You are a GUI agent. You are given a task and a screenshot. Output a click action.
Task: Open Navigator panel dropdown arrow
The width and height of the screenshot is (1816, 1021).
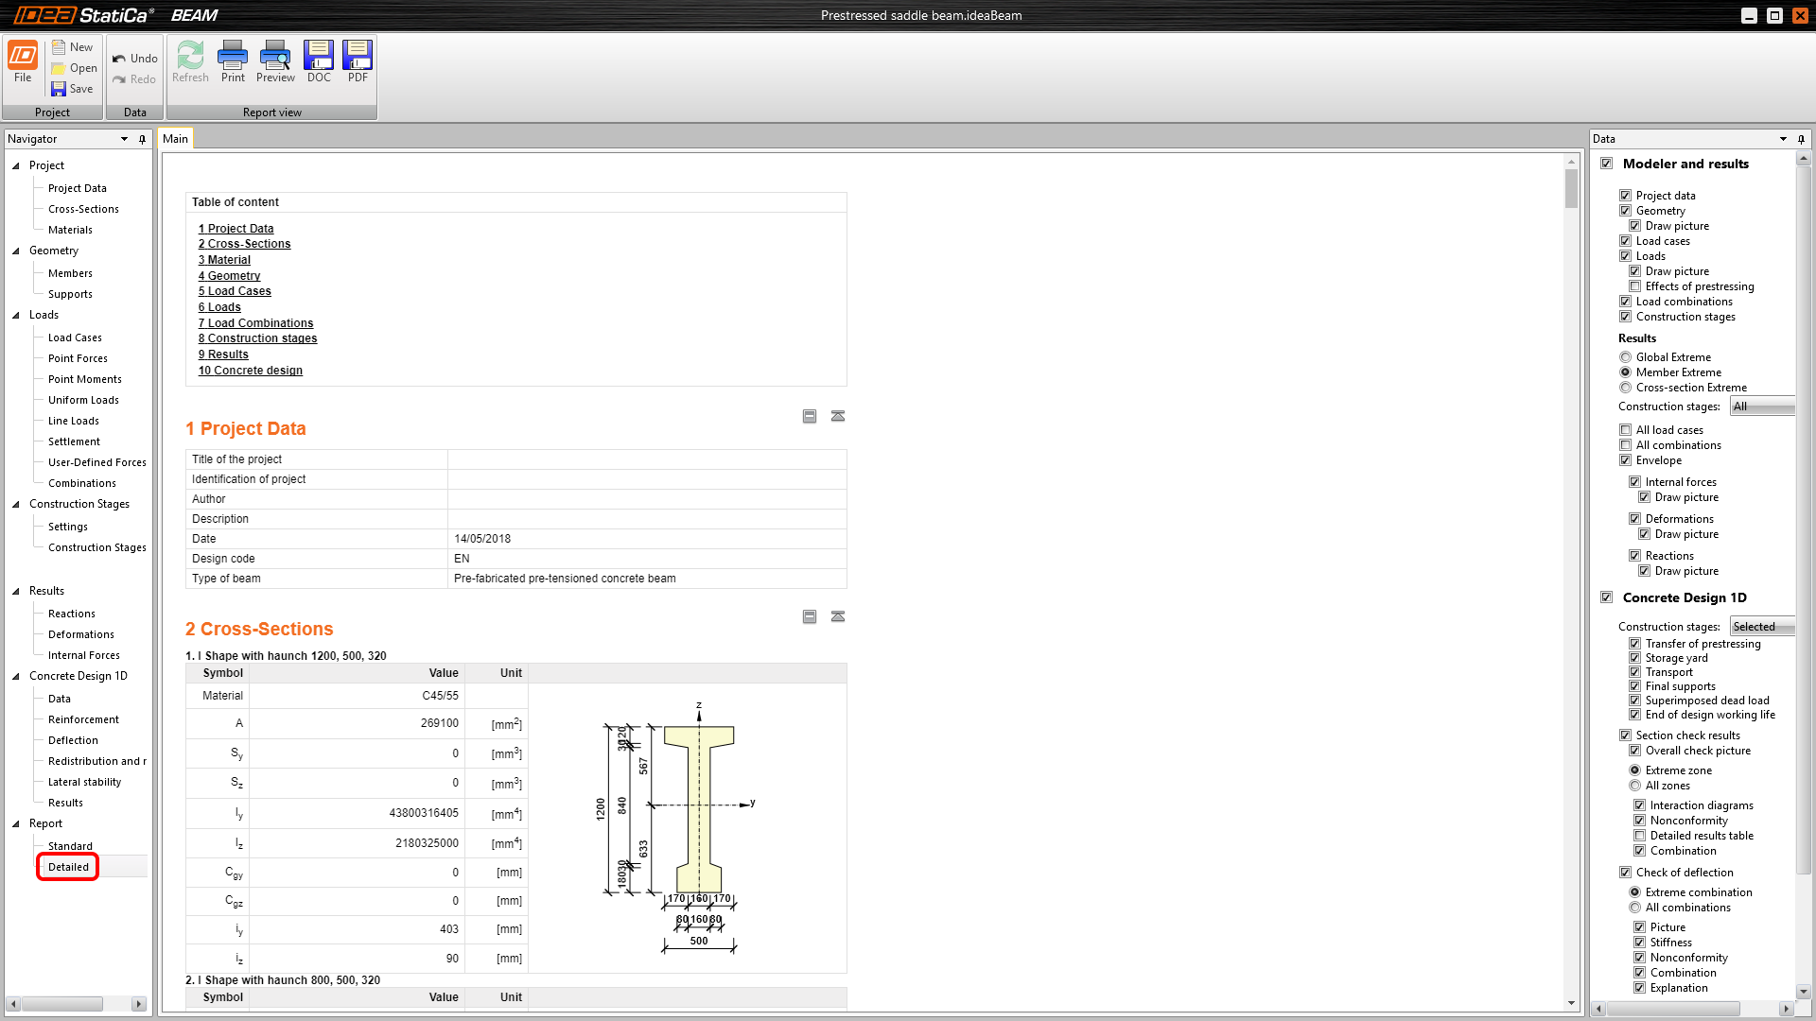124,139
